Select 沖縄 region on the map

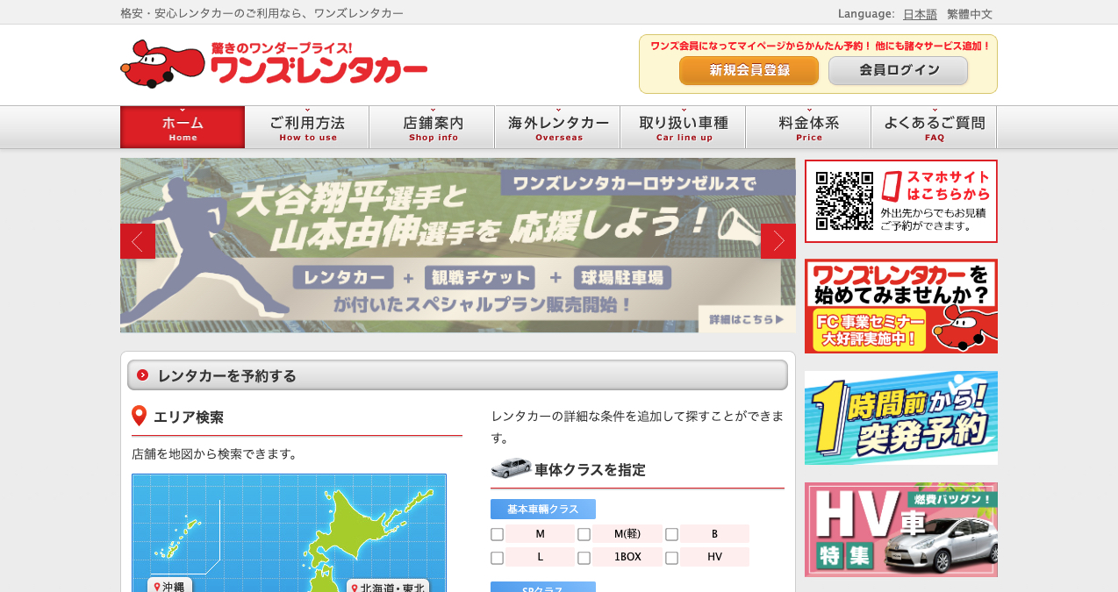tap(169, 586)
